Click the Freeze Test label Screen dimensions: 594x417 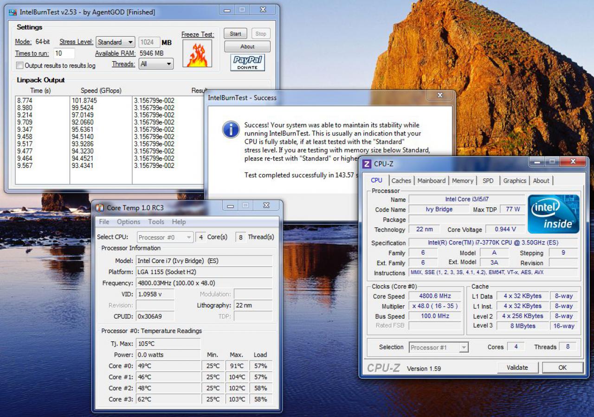click(197, 34)
